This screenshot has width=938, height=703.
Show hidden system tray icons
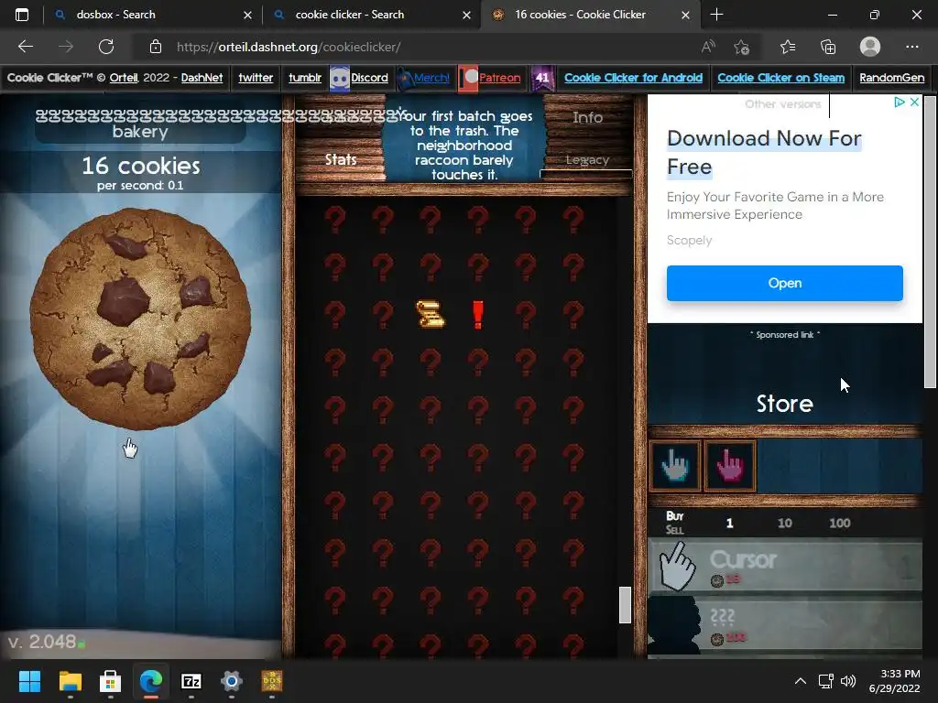pos(800,681)
